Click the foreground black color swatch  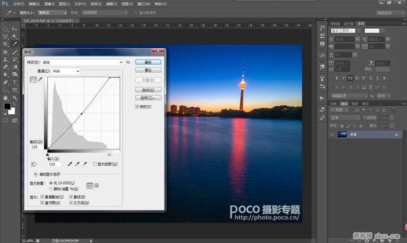tap(7, 106)
